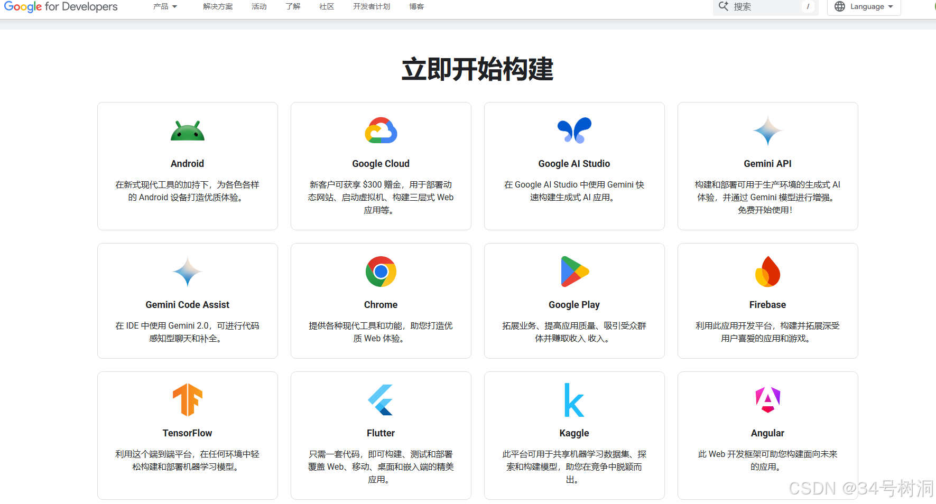This screenshot has width=936, height=504.
Task: Click the 立即开始构建 heading
Action: tap(477, 69)
